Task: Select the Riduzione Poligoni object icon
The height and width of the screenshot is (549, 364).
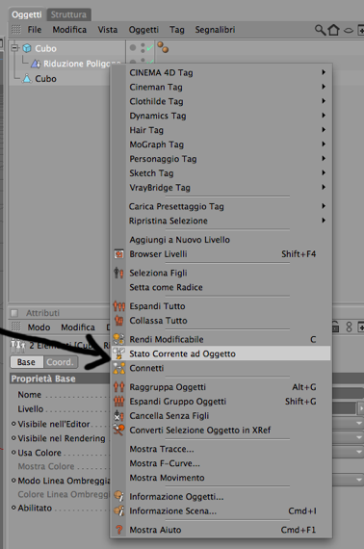Action: [x=36, y=64]
